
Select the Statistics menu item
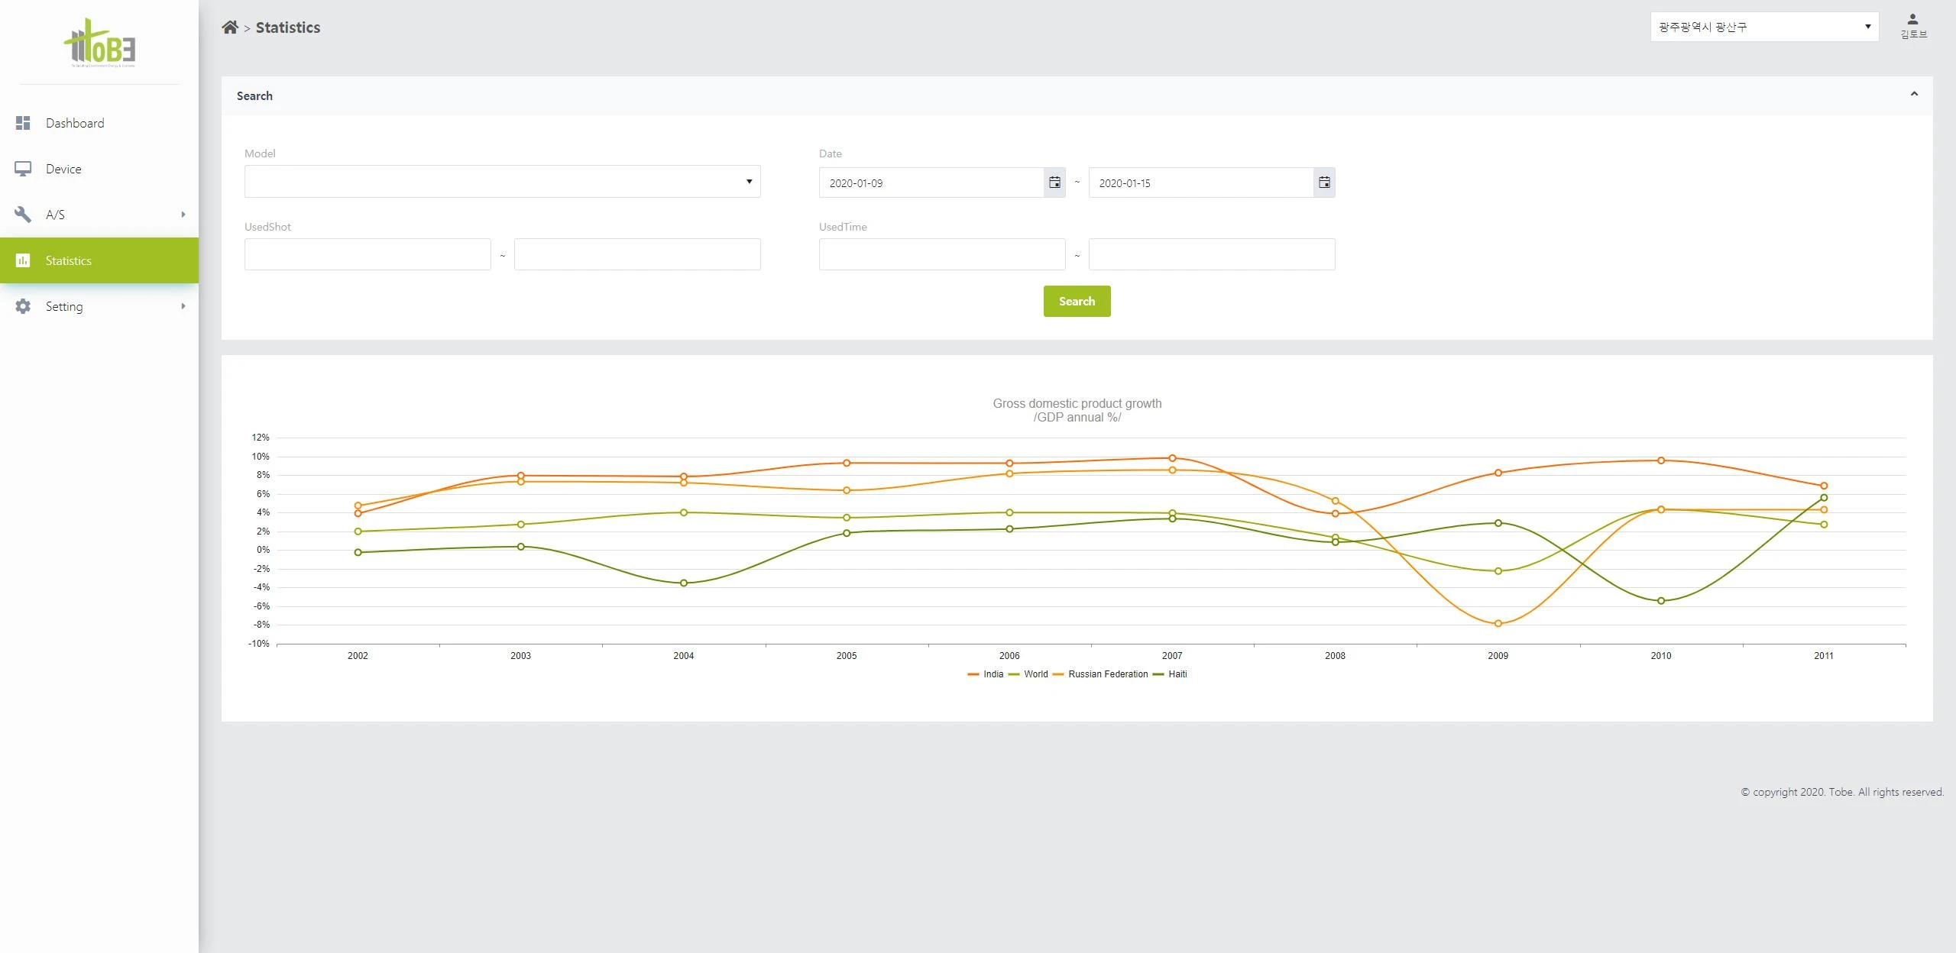pos(99,260)
